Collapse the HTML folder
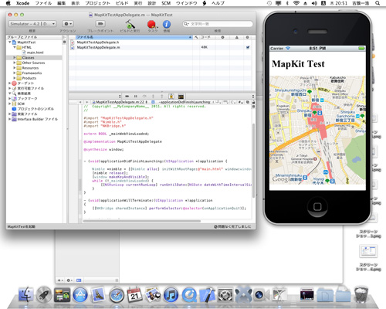386x309 pixels. click(15, 47)
